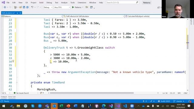Click the Patterns solution name button
194x109 pixels.
[x=147, y=3]
